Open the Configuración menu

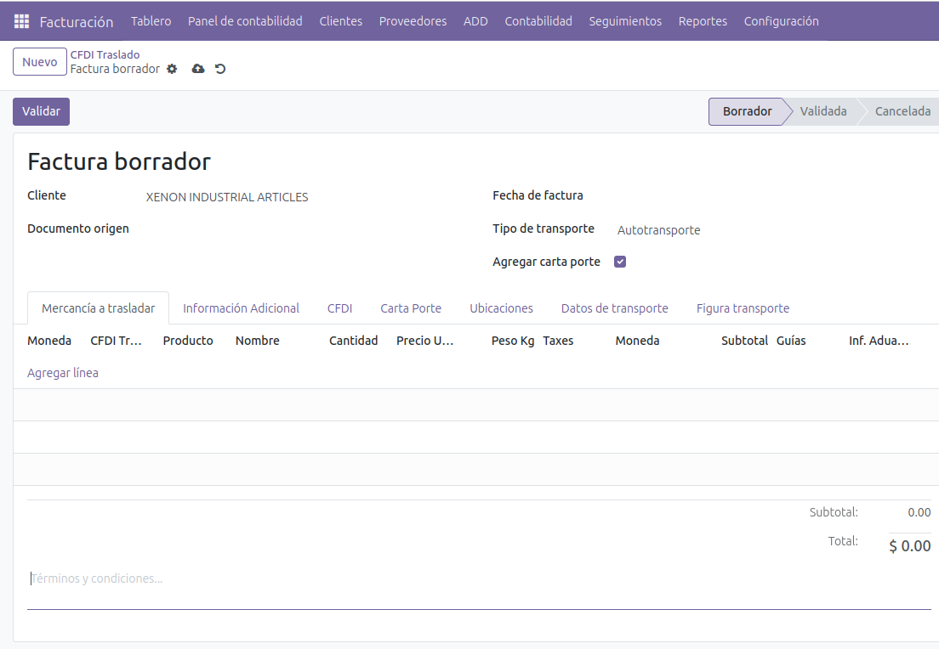click(x=781, y=21)
